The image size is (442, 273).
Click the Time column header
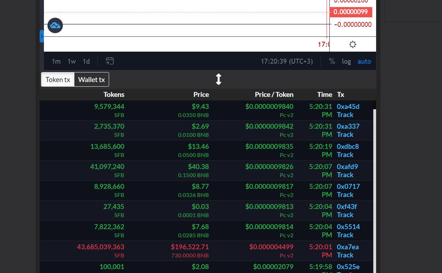click(x=325, y=95)
